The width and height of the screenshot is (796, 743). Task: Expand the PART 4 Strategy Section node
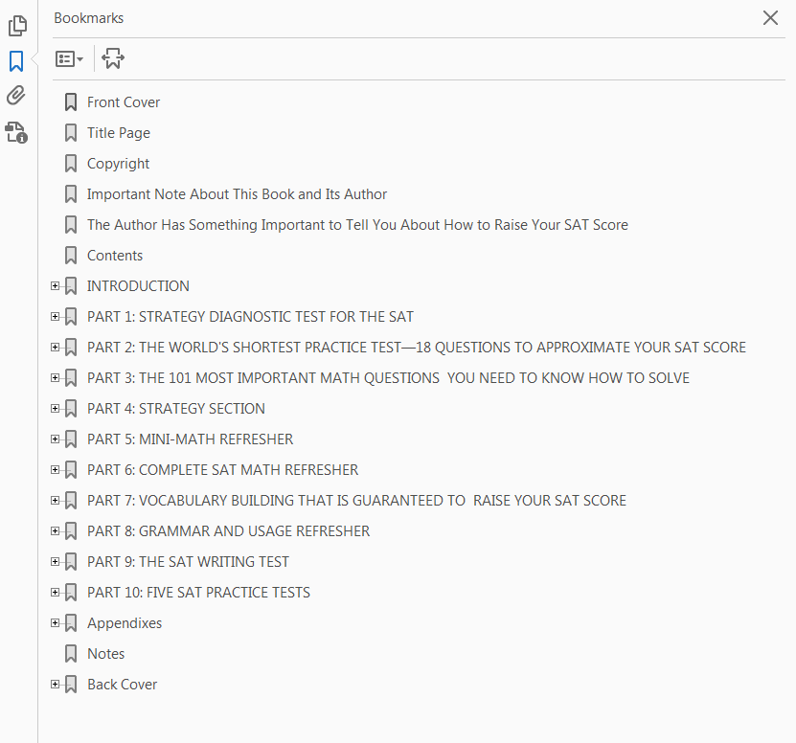pos(55,408)
